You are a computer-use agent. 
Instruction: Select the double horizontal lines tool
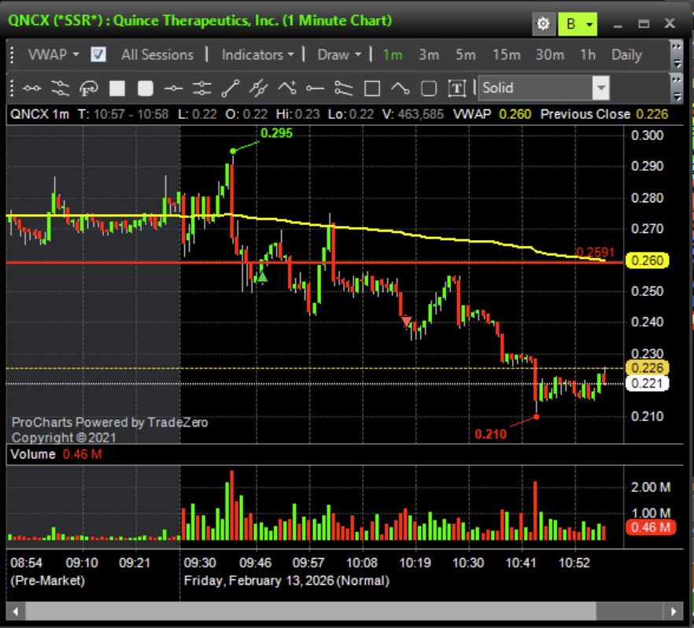(201, 88)
